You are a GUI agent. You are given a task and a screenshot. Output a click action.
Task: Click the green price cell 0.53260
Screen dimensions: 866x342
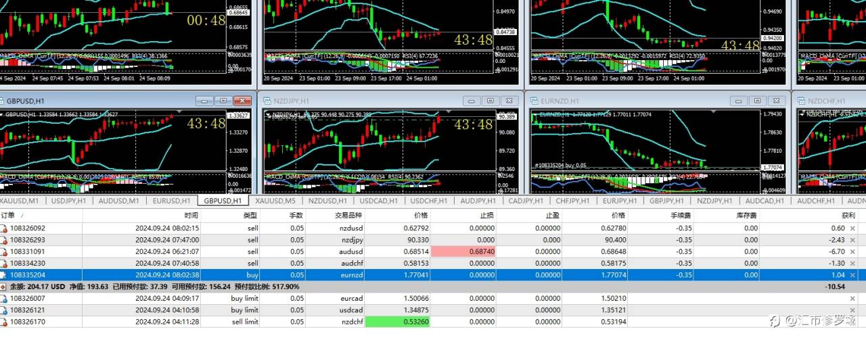397,321
